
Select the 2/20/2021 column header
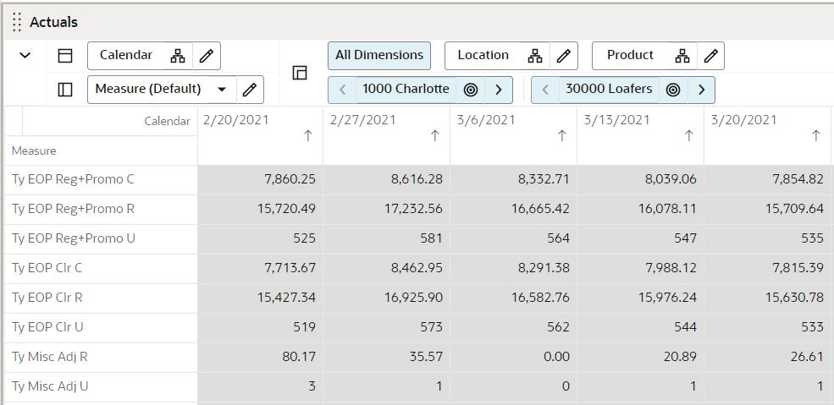click(260, 136)
